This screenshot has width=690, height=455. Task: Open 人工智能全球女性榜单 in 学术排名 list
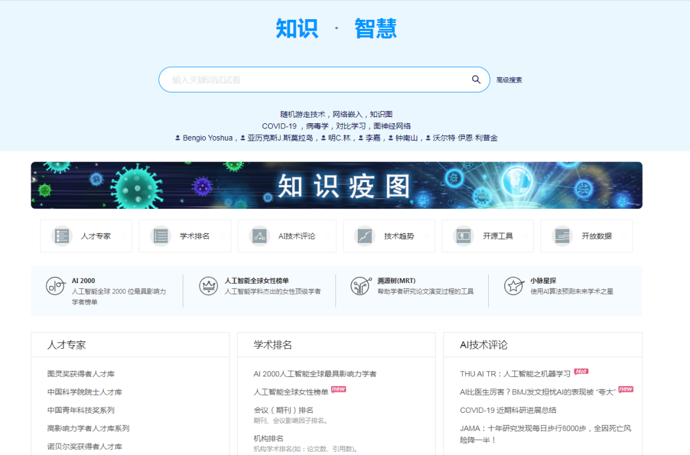point(291,392)
